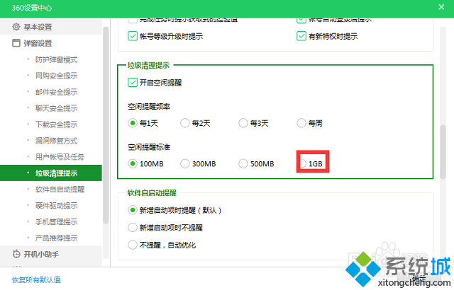Viewport: 454px width, 290px height.
Task: Click the 恢复所有默认值 link
Action: (36, 279)
